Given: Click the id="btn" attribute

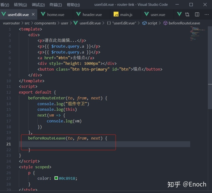Looking at the screenshot, I should (121, 69).
